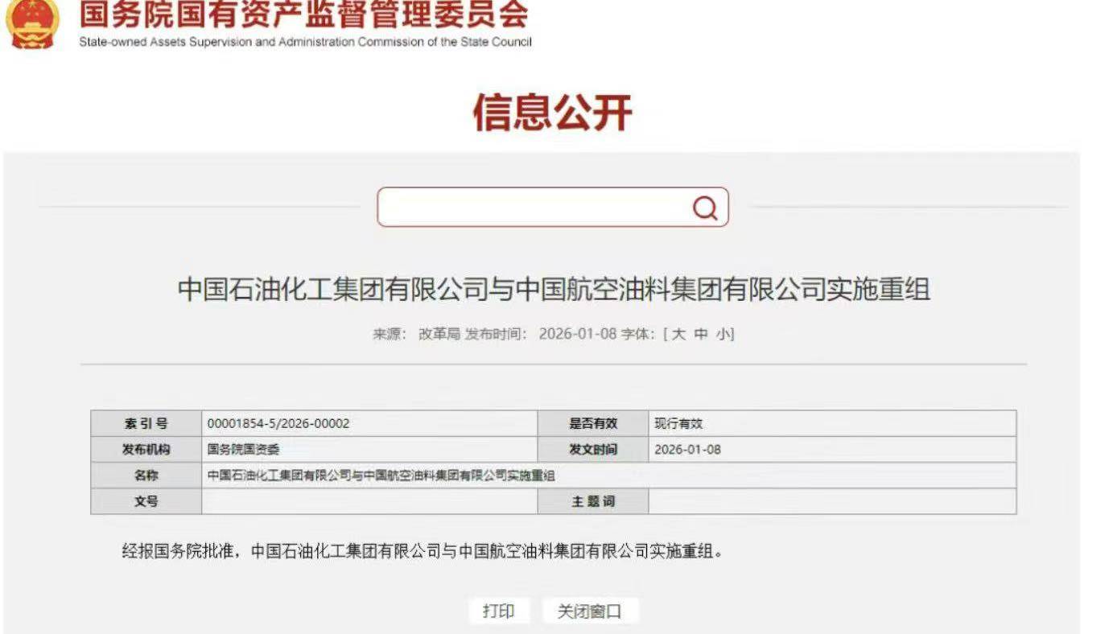The height and width of the screenshot is (634, 1113).
Task: Set font size to 中
Action: (x=701, y=335)
